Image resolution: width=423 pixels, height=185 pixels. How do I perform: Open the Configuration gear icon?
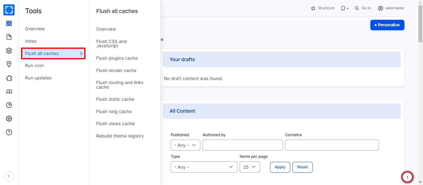pos(9,119)
